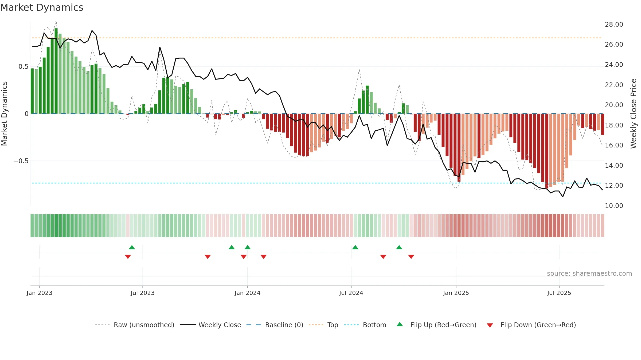Toggle the Top legend entry
The image size is (641, 360).
click(x=323, y=325)
